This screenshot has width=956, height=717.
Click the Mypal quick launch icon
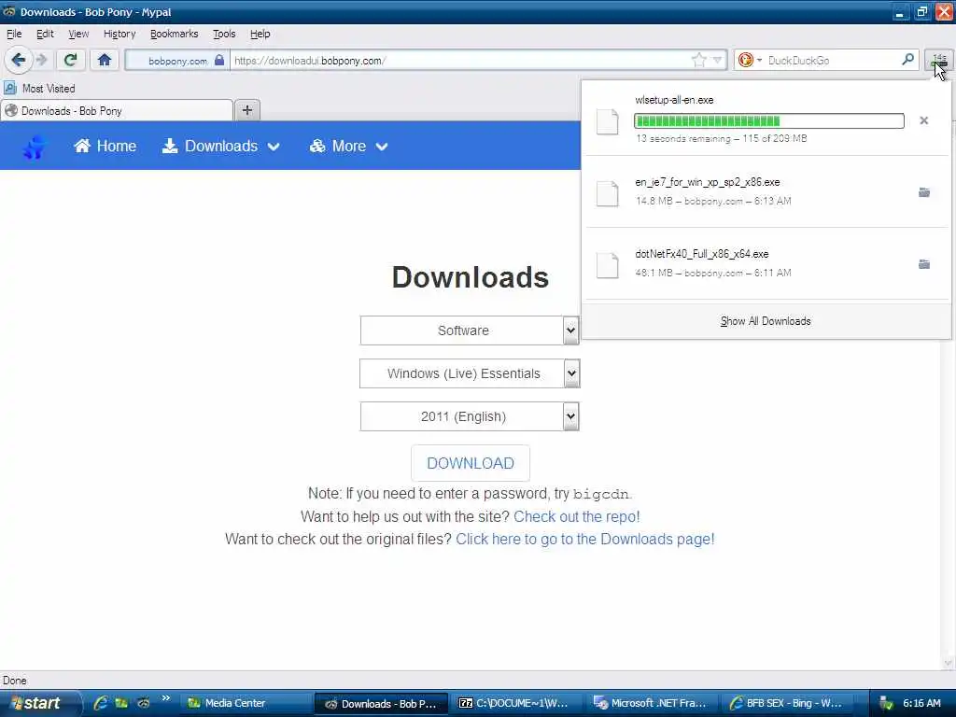point(143,703)
